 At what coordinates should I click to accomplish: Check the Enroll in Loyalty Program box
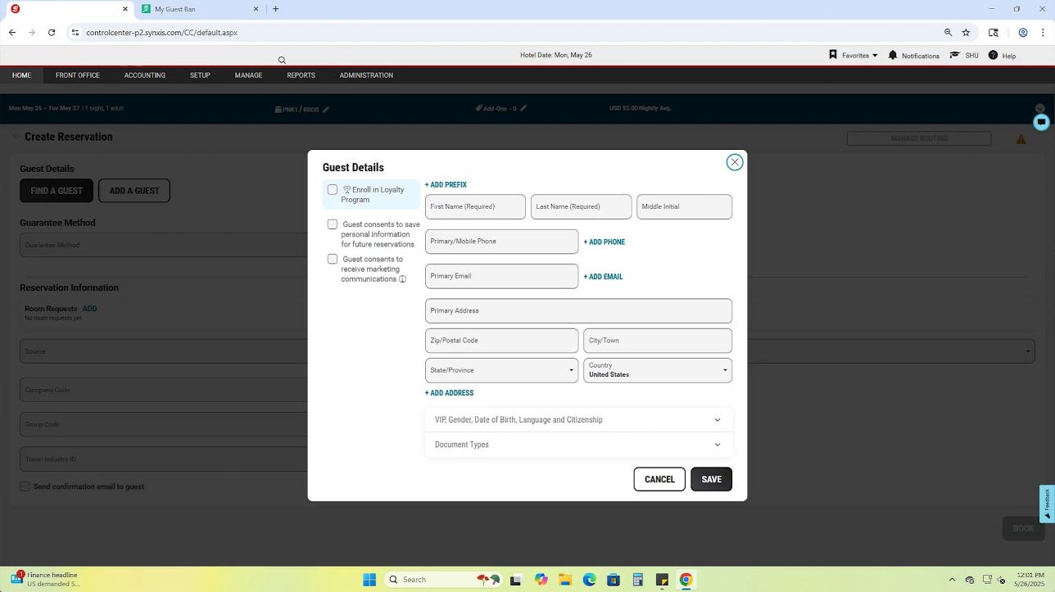coord(333,190)
